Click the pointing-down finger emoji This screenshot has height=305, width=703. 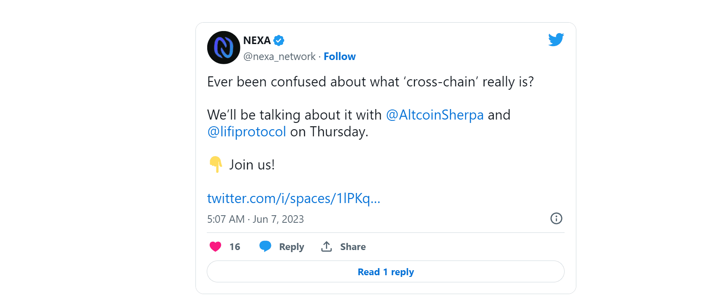pyautogui.click(x=215, y=164)
